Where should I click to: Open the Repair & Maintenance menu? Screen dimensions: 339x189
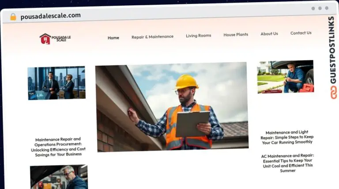tap(152, 37)
